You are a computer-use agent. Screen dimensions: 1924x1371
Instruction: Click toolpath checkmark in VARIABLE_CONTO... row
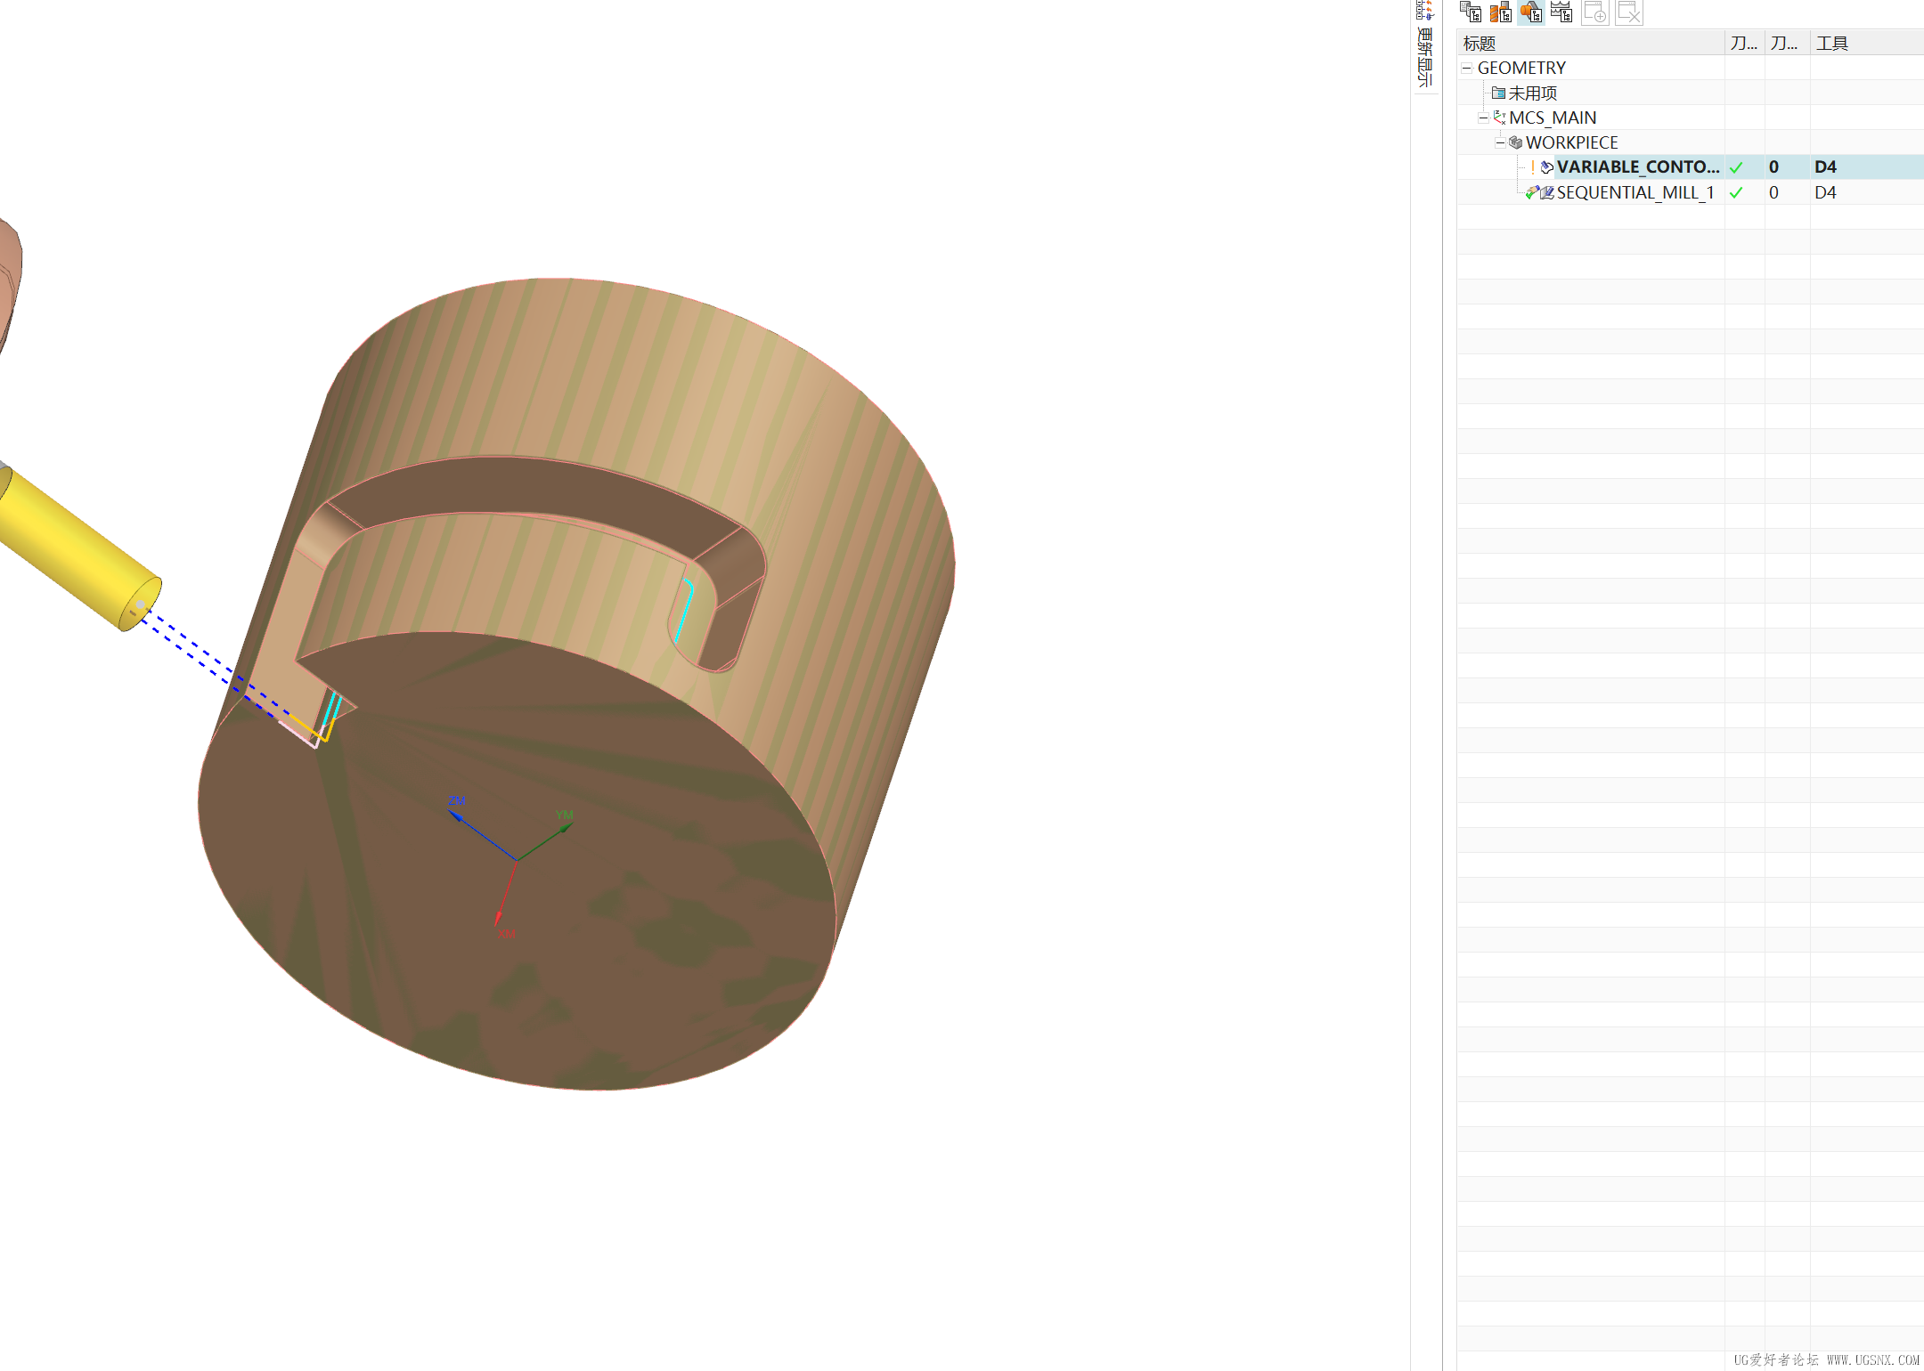click(x=1736, y=167)
